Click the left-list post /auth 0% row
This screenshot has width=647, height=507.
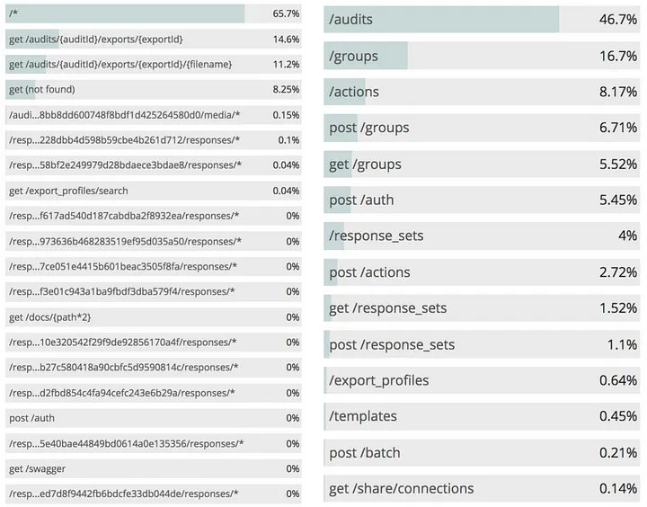coord(154,418)
